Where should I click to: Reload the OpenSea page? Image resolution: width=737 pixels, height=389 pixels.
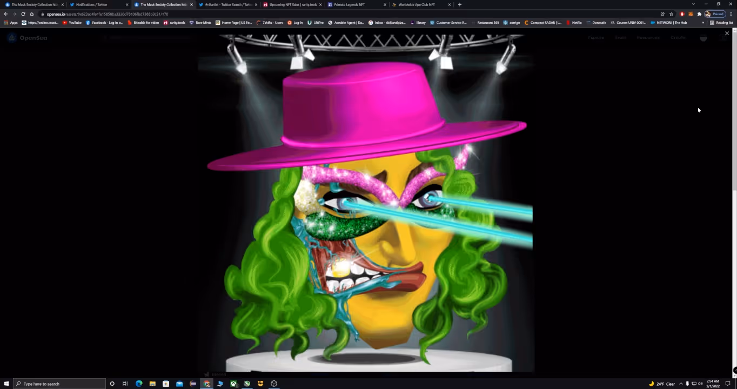tap(23, 14)
